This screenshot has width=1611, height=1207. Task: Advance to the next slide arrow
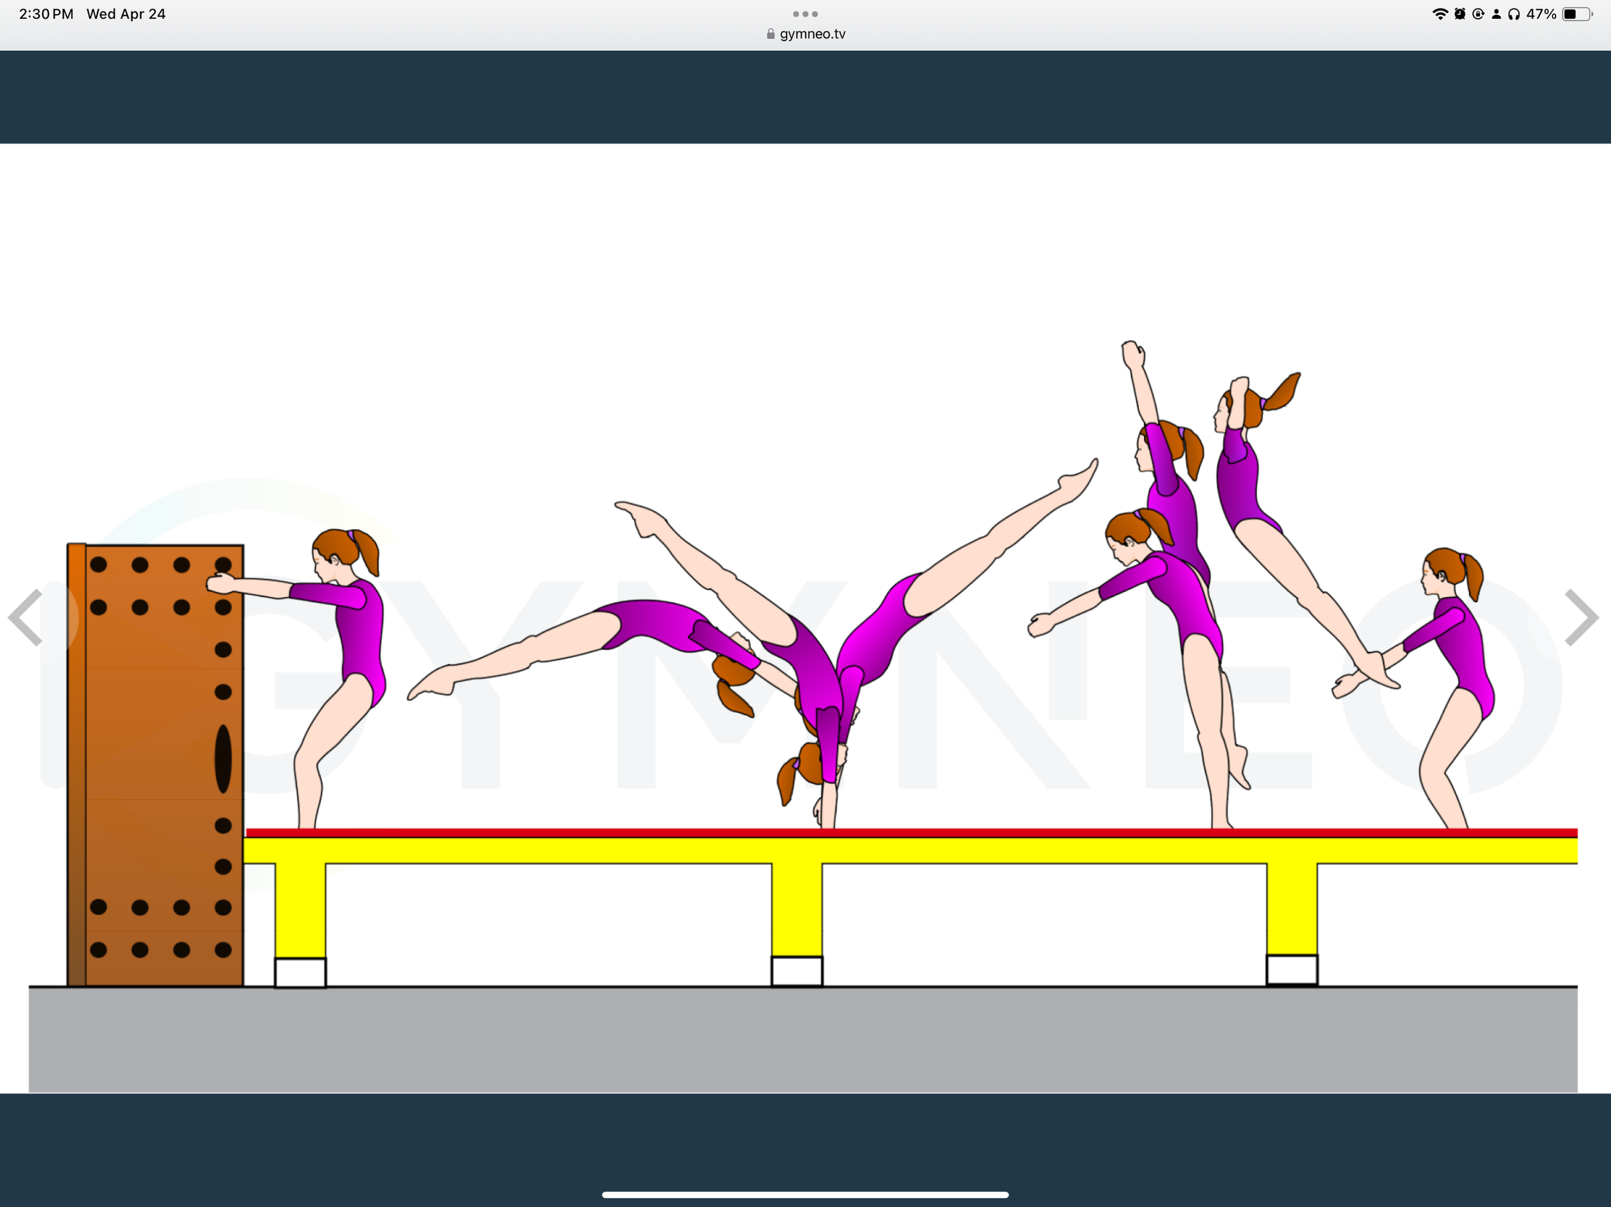tap(1581, 617)
